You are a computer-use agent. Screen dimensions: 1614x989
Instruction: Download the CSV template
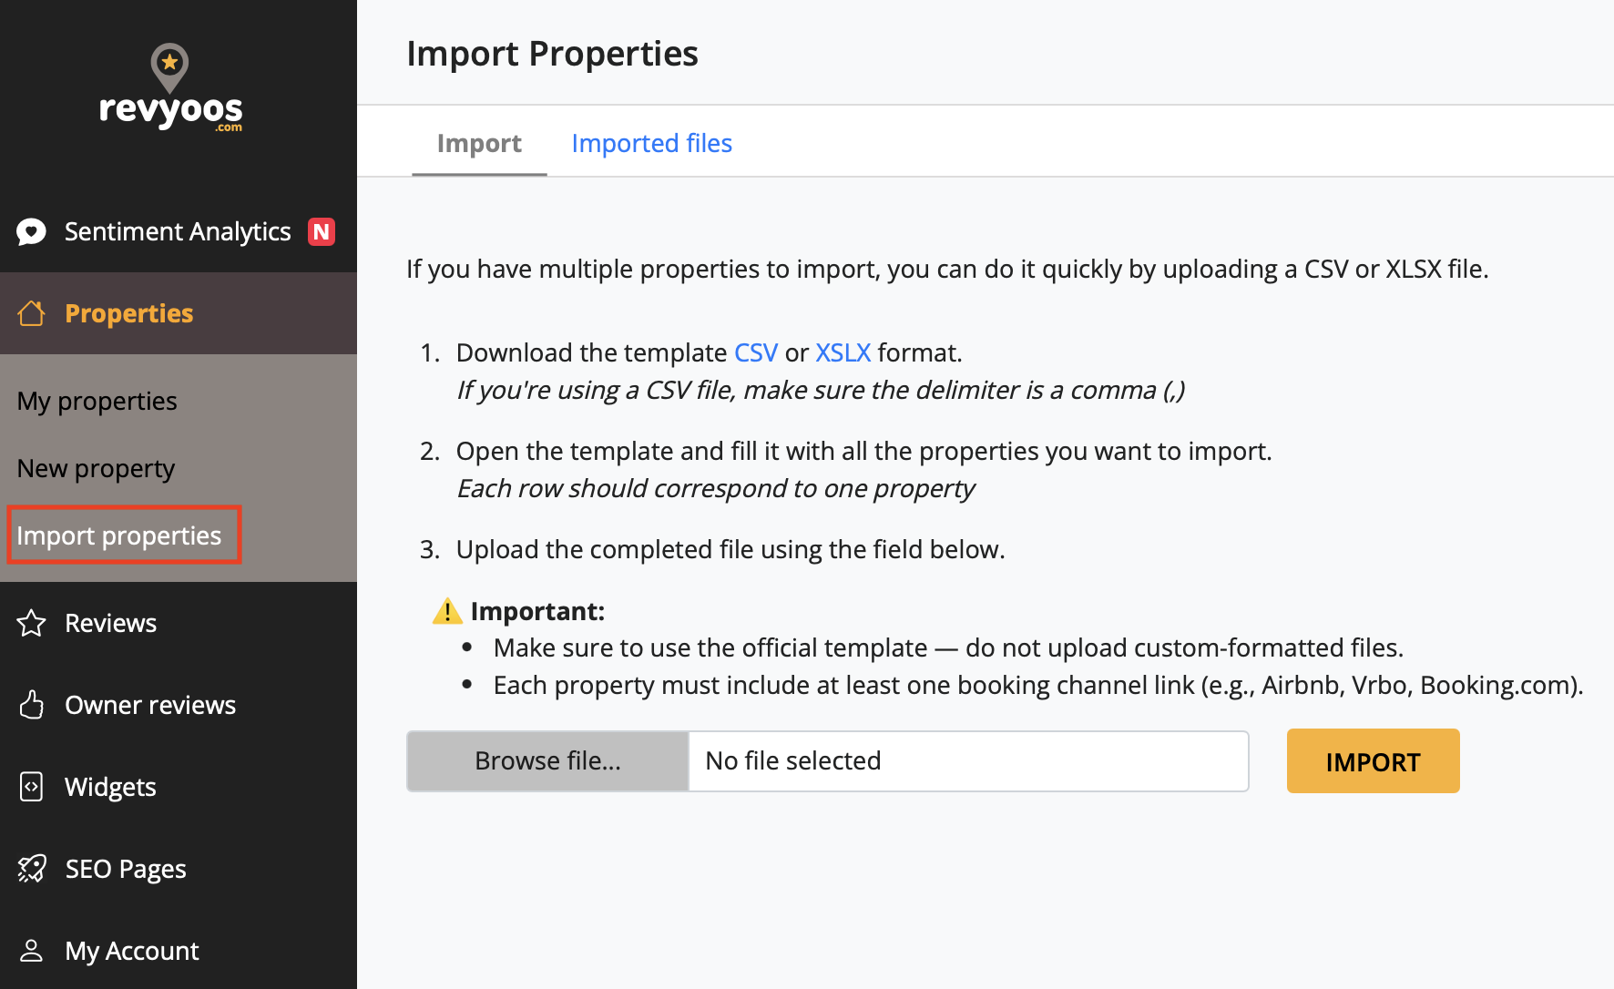click(756, 352)
